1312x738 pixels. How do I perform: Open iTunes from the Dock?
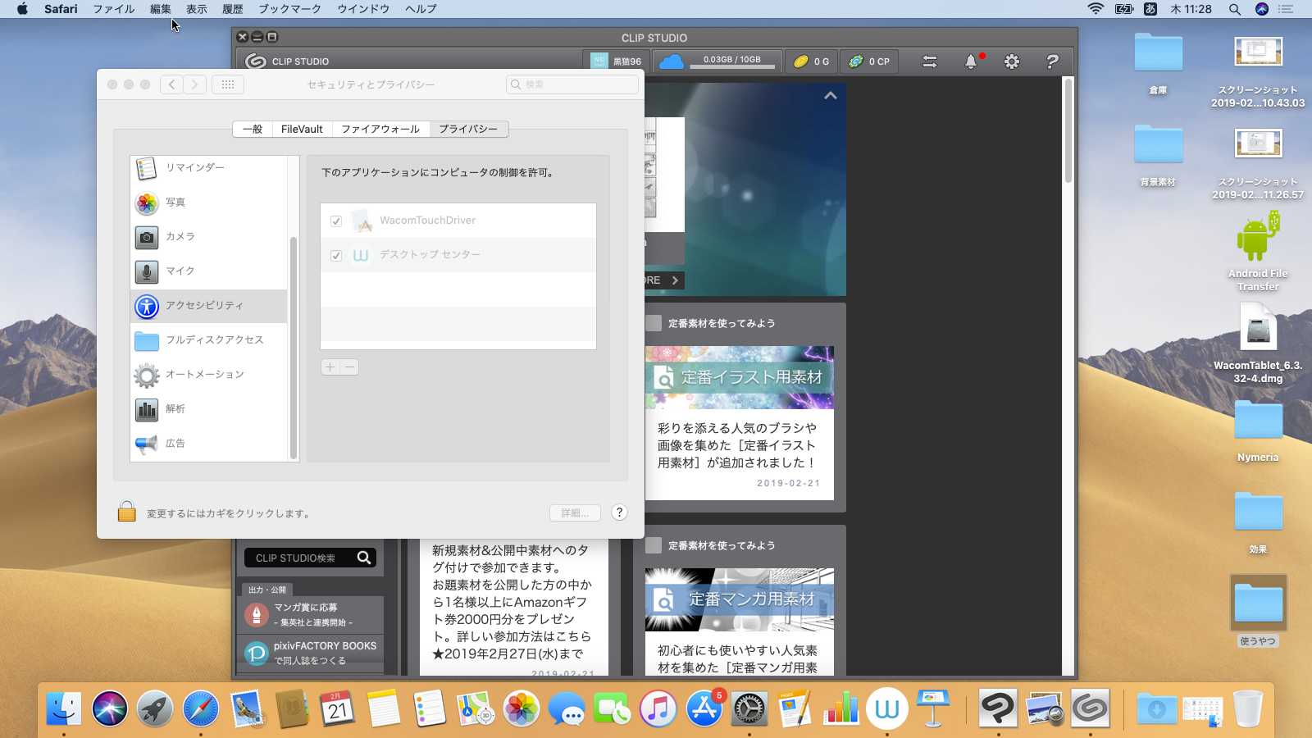tap(658, 708)
